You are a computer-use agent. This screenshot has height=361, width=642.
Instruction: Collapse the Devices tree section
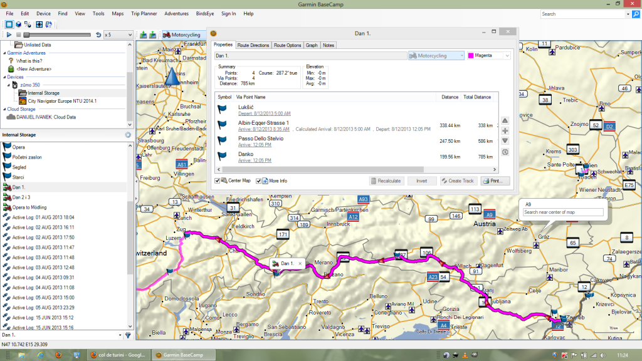click(x=4, y=77)
